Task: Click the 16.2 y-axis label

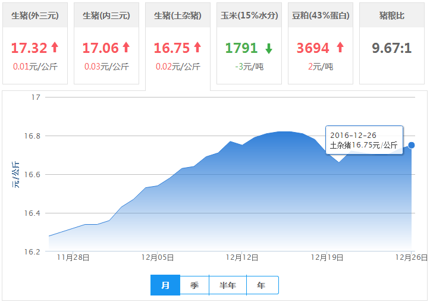Action: (x=32, y=252)
